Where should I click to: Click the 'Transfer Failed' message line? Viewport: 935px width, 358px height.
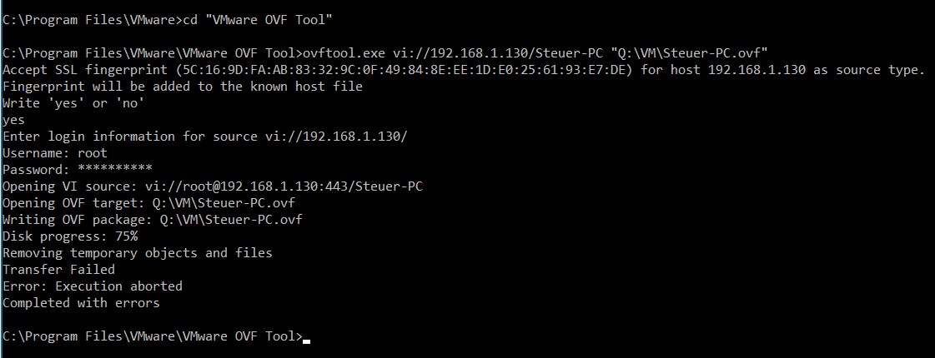point(59,270)
